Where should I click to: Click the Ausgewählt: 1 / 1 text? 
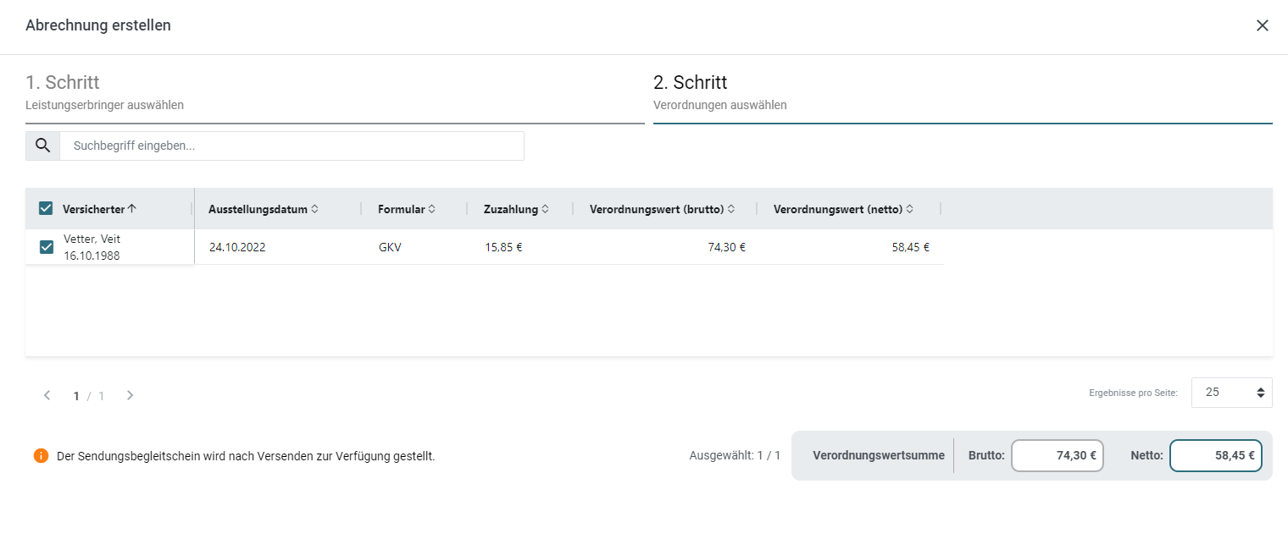(x=735, y=455)
